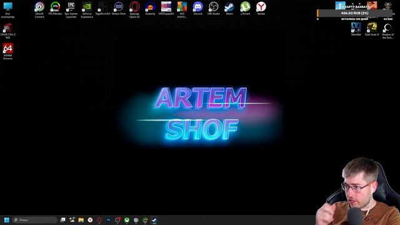Open the Windows Start menu
The image size is (400, 225).
7,220
